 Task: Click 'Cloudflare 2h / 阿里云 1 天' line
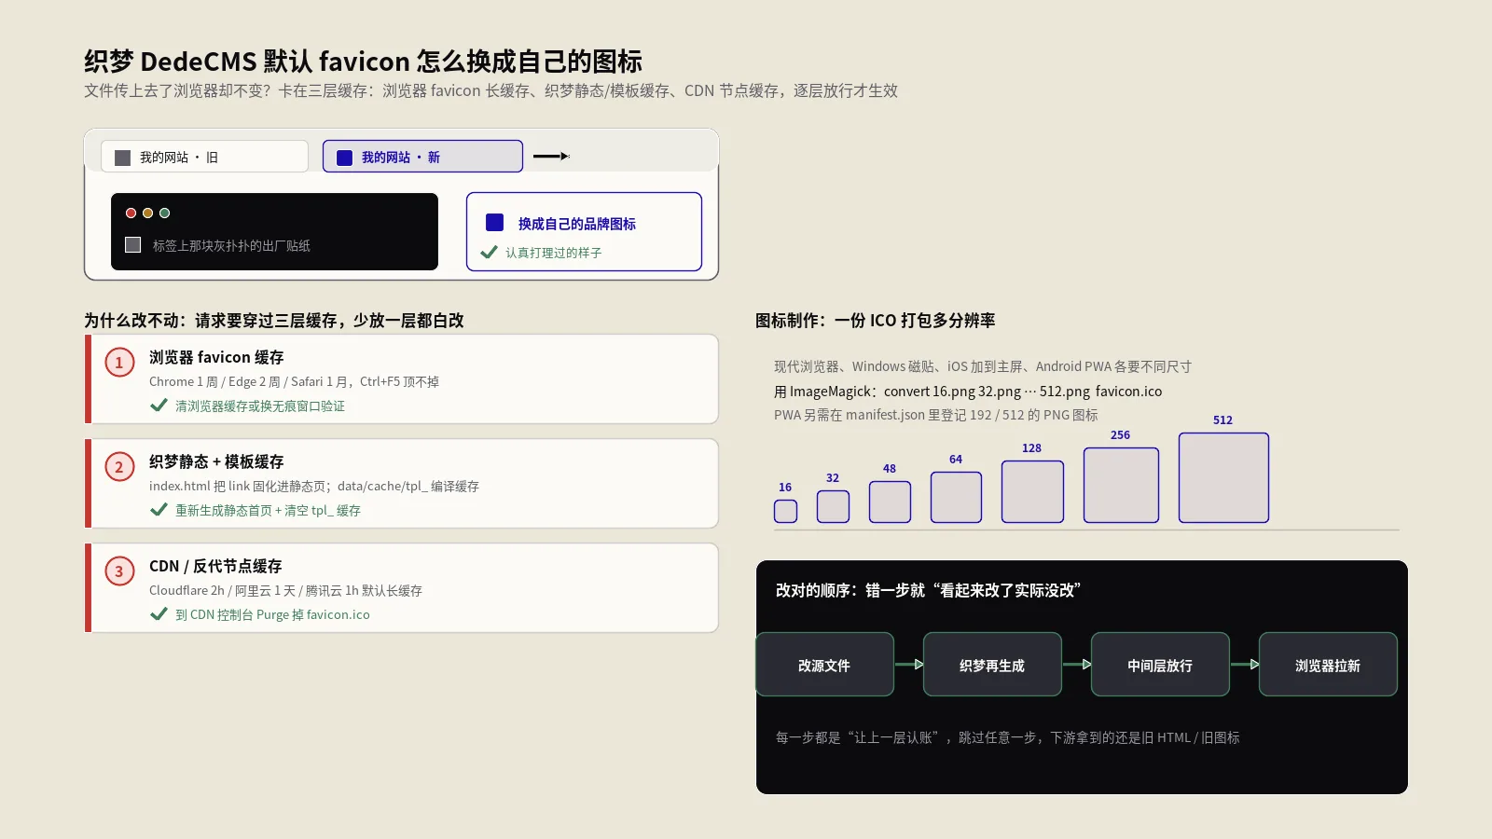285,590
